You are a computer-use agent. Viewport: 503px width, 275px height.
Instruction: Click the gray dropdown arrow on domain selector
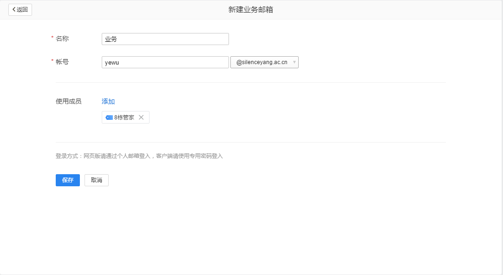pos(294,62)
